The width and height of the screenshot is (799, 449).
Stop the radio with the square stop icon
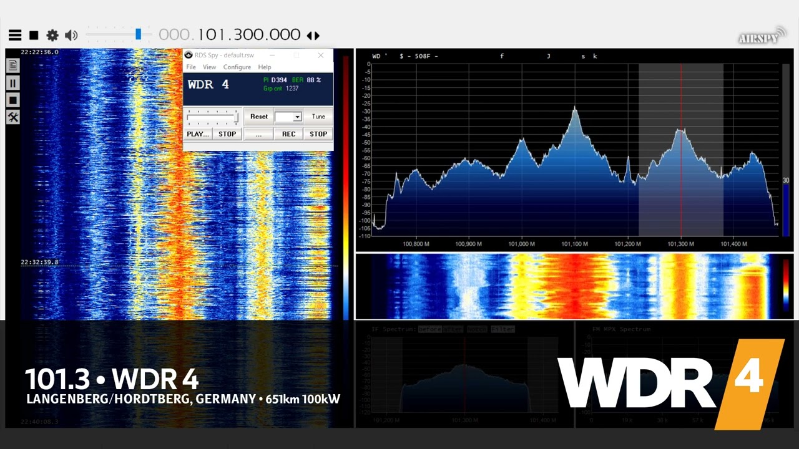(34, 36)
